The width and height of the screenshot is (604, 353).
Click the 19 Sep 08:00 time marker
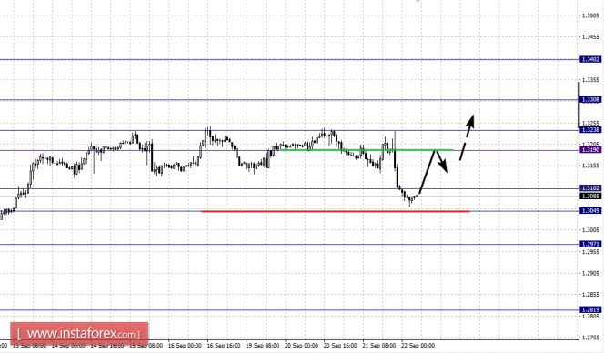point(262,346)
